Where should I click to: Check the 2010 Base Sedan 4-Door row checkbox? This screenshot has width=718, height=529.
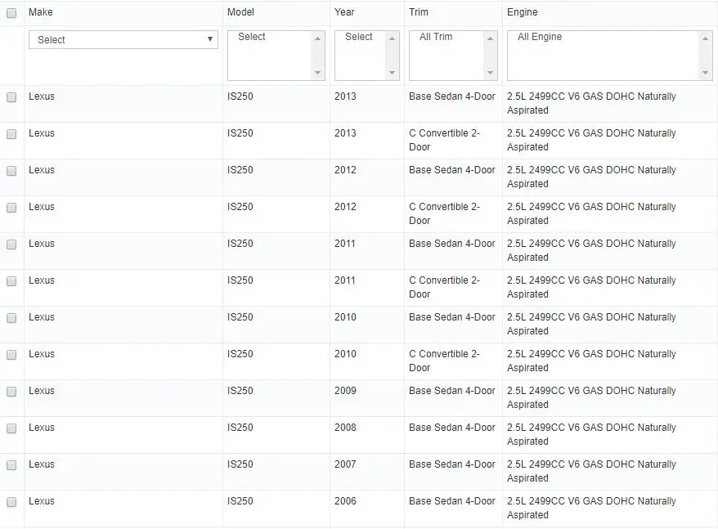coord(11,318)
